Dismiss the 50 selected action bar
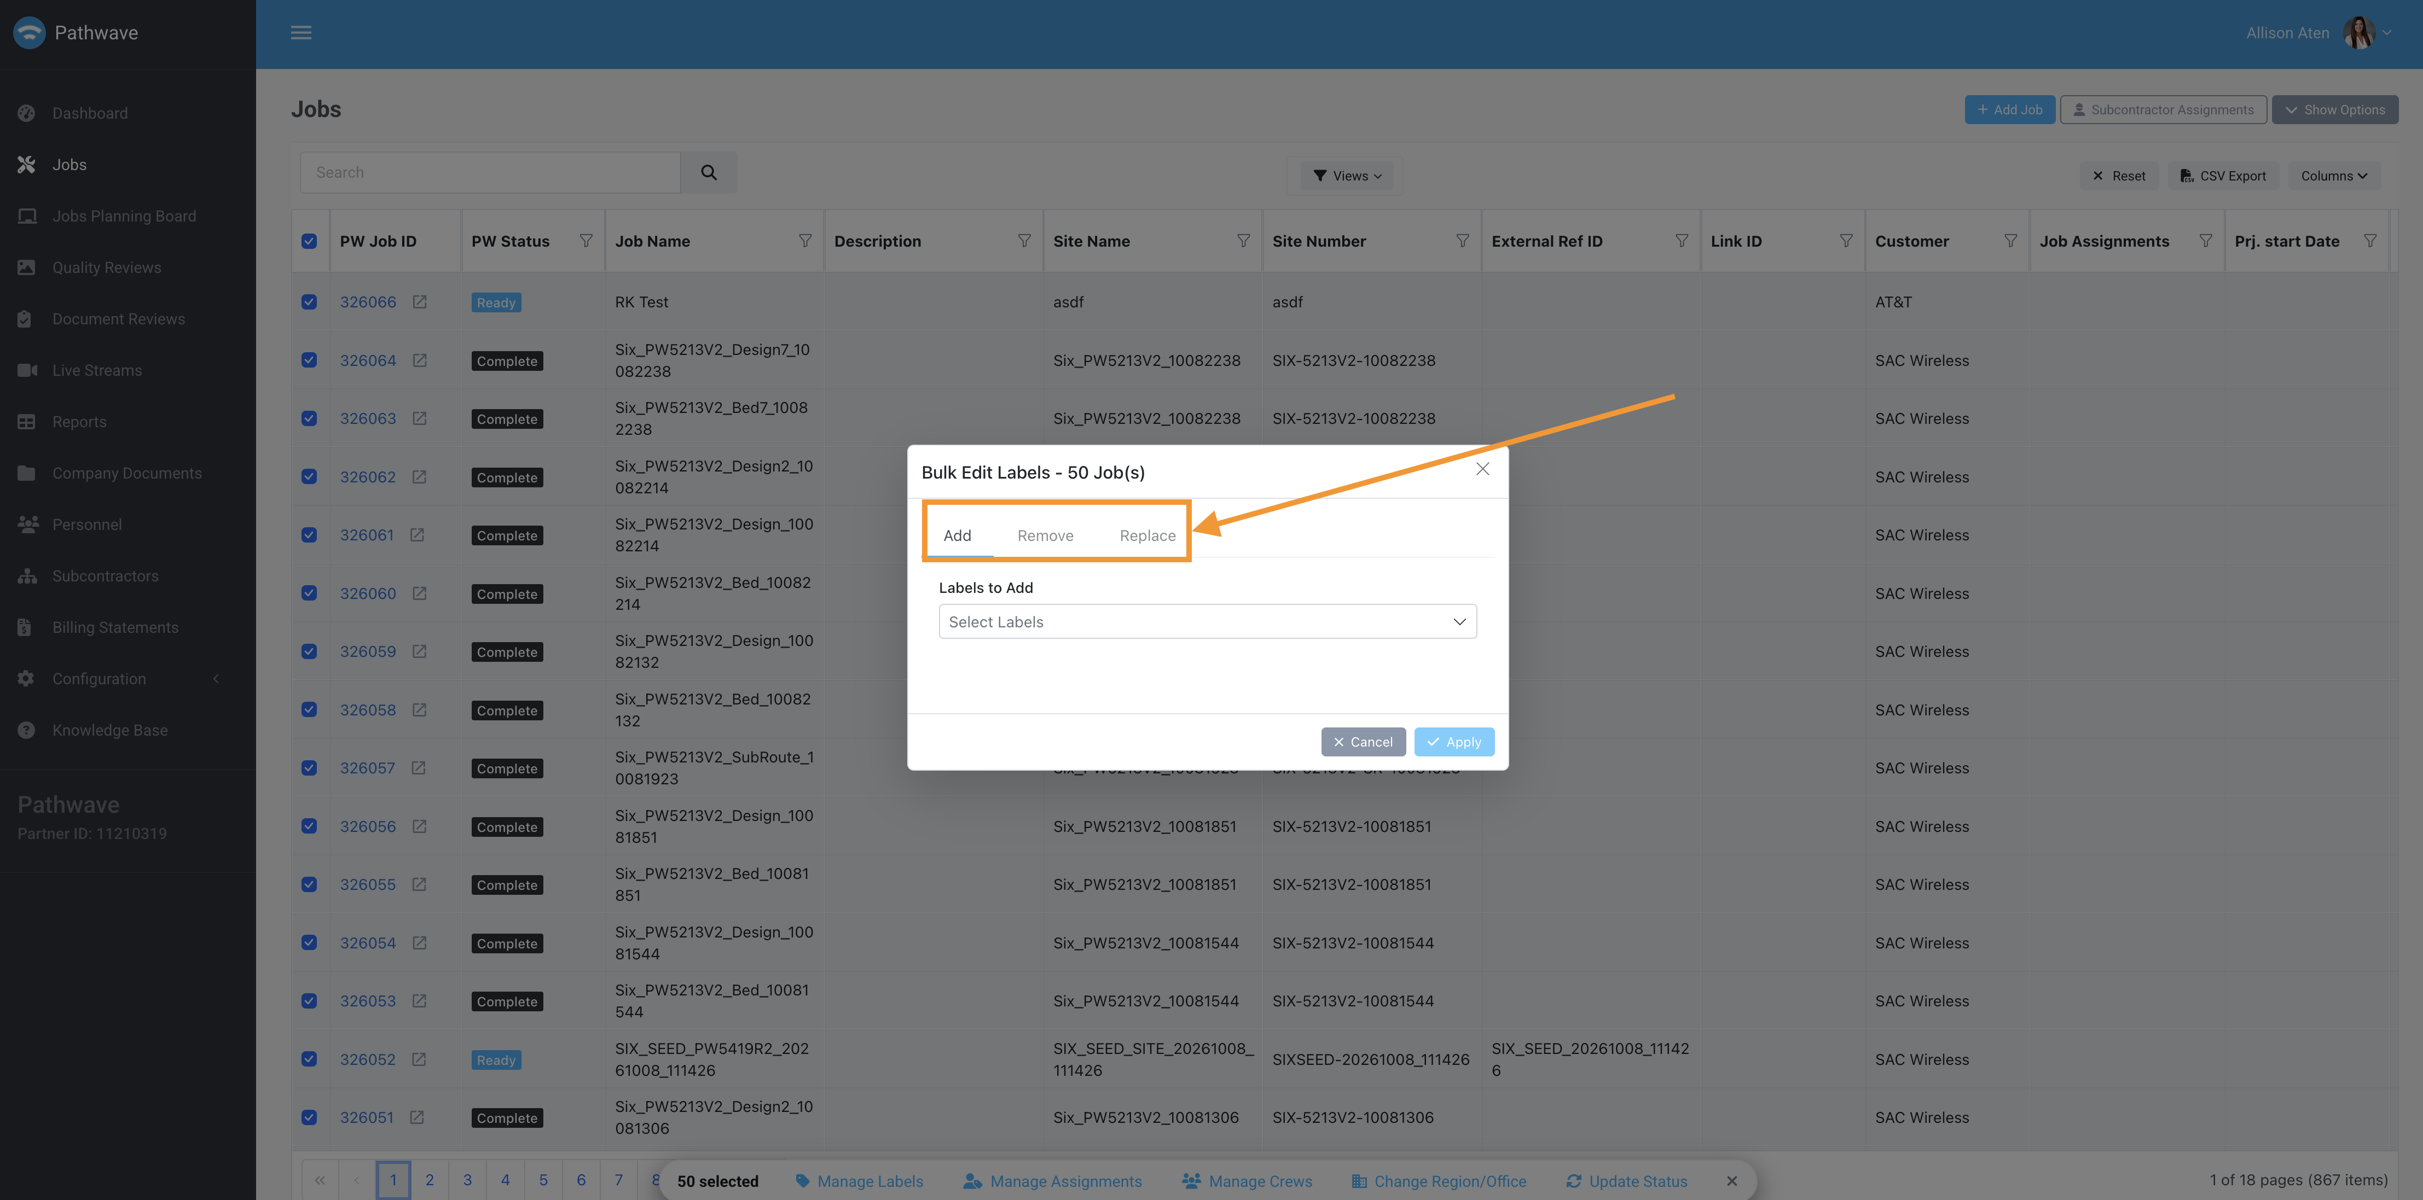Image resolution: width=2423 pixels, height=1200 pixels. (1732, 1181)
